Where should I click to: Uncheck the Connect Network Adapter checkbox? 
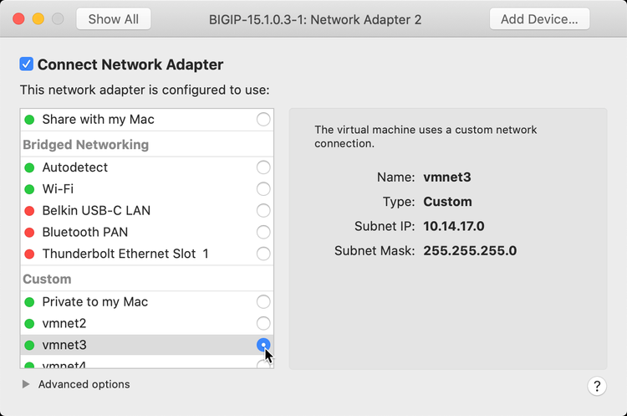click(x=27, y=64)
